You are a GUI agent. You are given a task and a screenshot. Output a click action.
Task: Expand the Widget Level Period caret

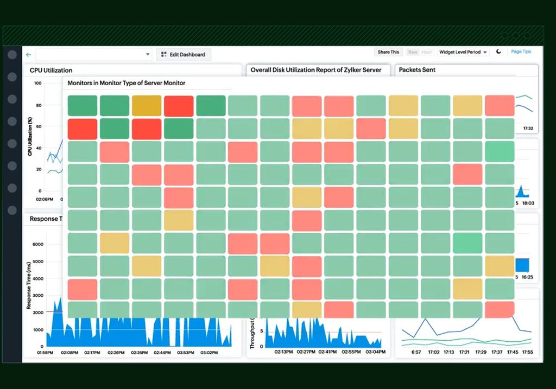(485, 52)
